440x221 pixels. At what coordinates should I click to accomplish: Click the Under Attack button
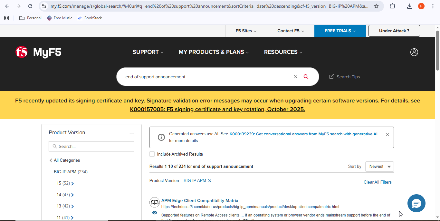tap(394, 31)
